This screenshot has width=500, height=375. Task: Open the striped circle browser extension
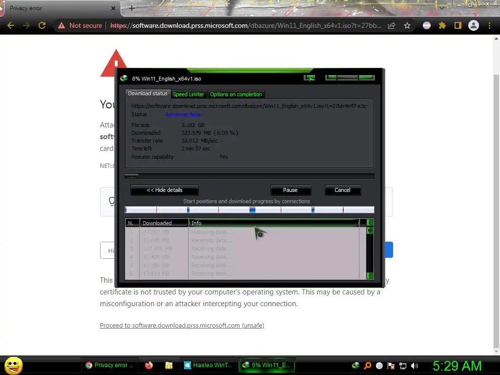[x=427, y=25]
